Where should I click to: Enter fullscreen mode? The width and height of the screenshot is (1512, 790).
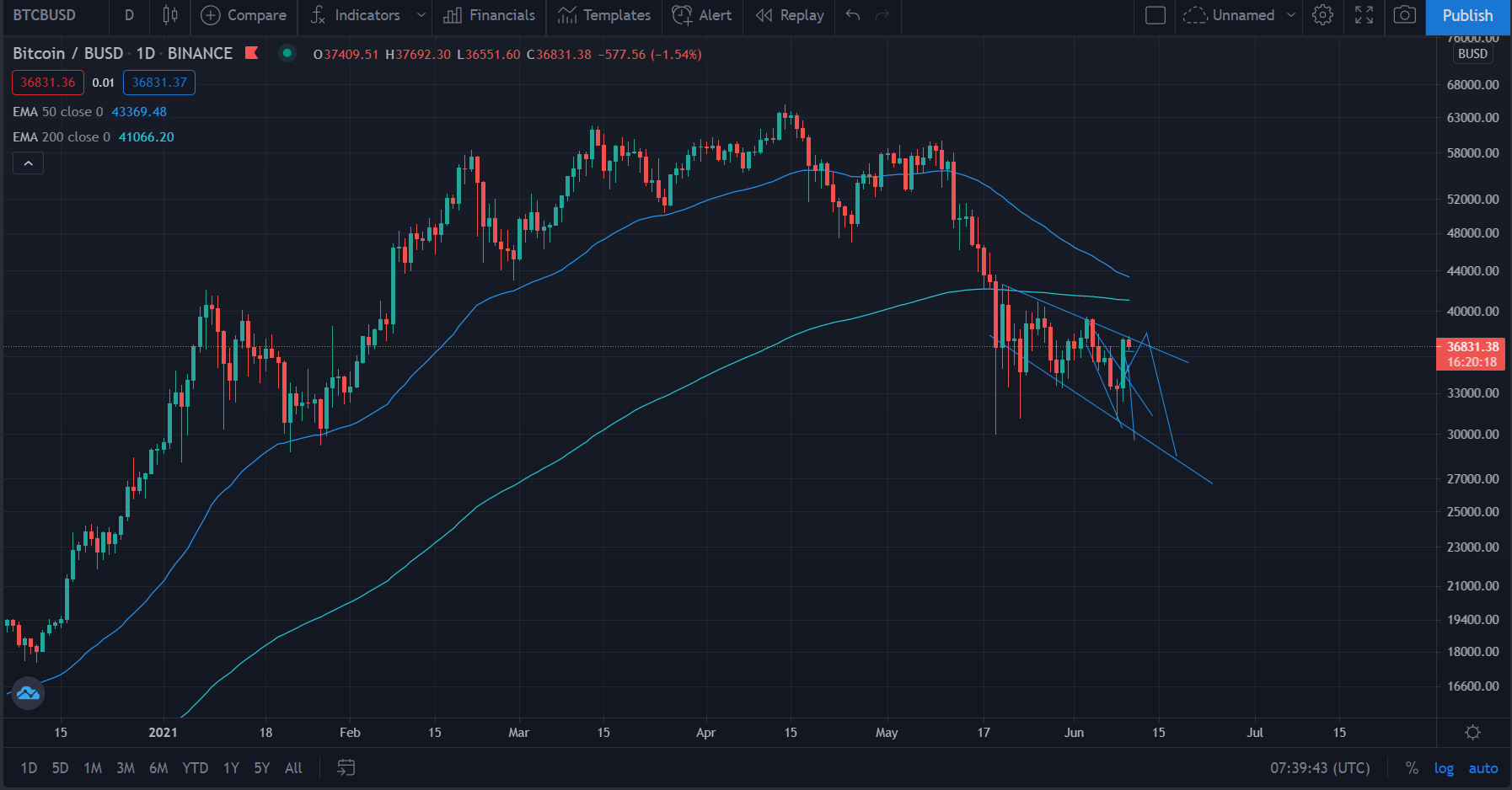[x=1364, y=15]
